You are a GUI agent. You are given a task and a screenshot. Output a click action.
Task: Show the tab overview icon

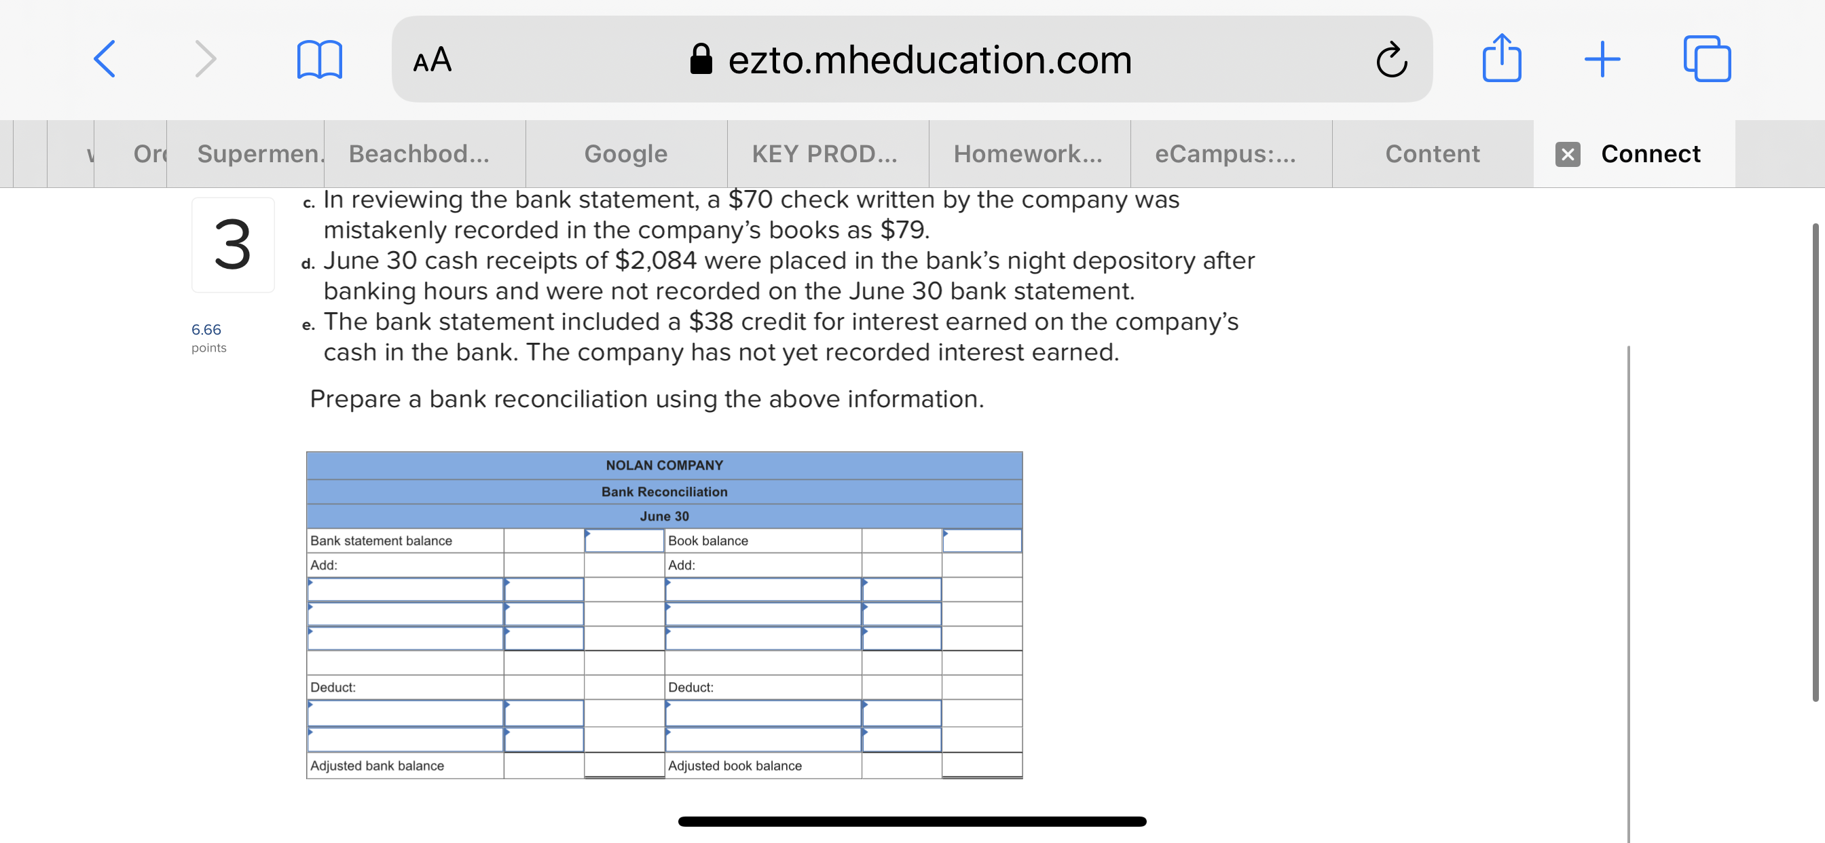(x=1708, y=59)
